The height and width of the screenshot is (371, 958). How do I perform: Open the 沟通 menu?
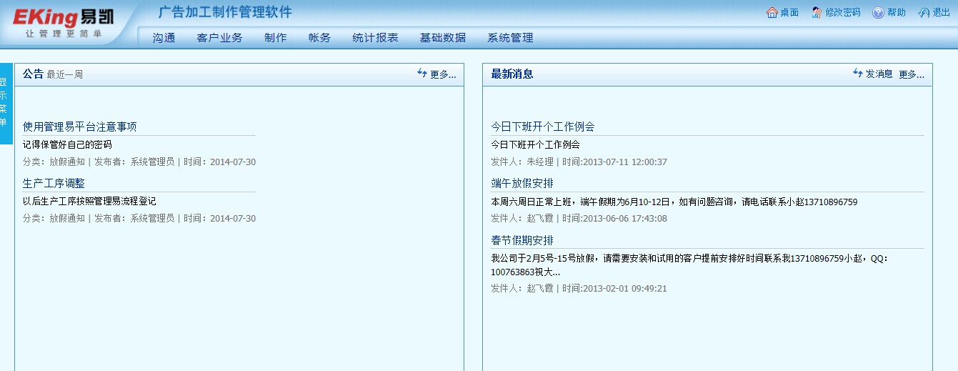point(164,38)
